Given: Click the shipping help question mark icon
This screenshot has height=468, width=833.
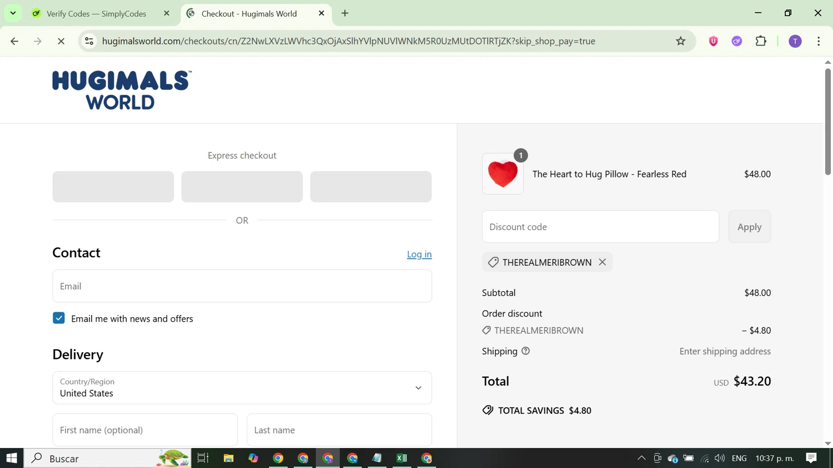Looking at the screenshot, I should [x=525, y=351].
